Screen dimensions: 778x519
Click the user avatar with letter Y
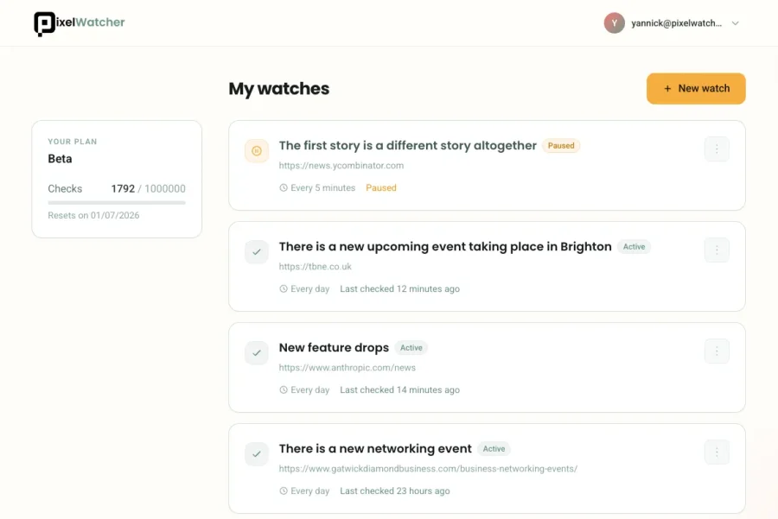[x=614, y=23]
